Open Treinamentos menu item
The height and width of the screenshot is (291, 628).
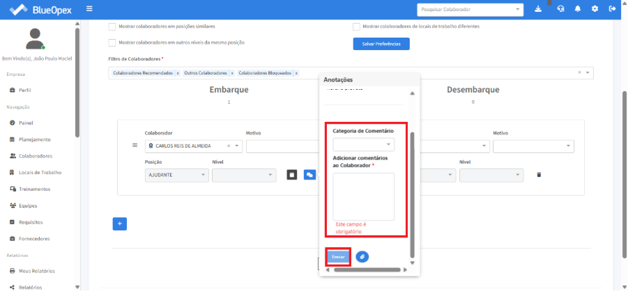click(36, 189)
